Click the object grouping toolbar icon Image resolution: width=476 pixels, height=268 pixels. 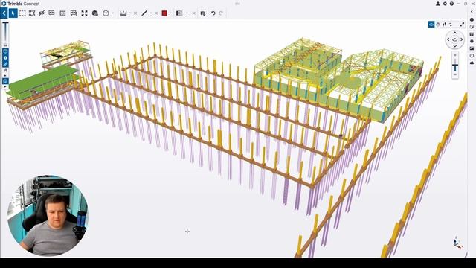[203, 13]
